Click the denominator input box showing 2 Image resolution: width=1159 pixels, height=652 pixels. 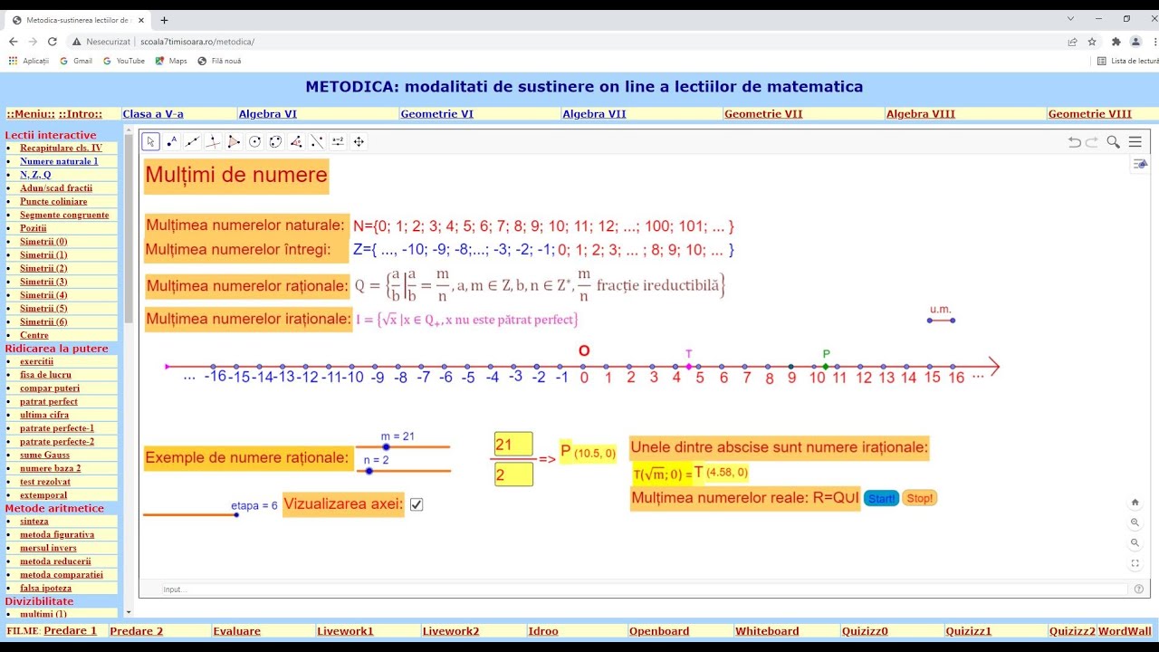(513, 474)
